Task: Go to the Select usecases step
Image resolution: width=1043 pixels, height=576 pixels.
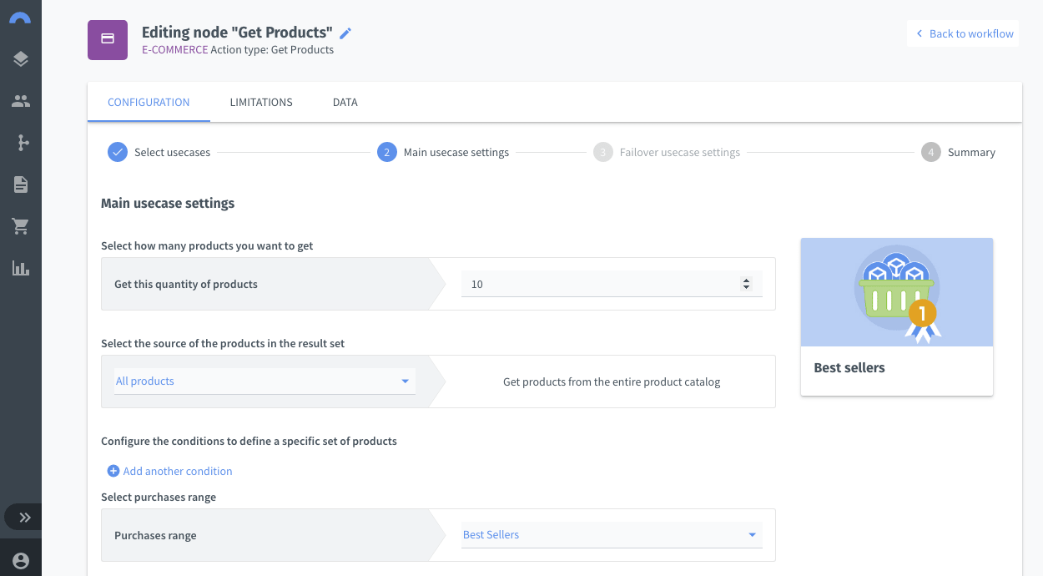Action: click(x=159, y=152)
